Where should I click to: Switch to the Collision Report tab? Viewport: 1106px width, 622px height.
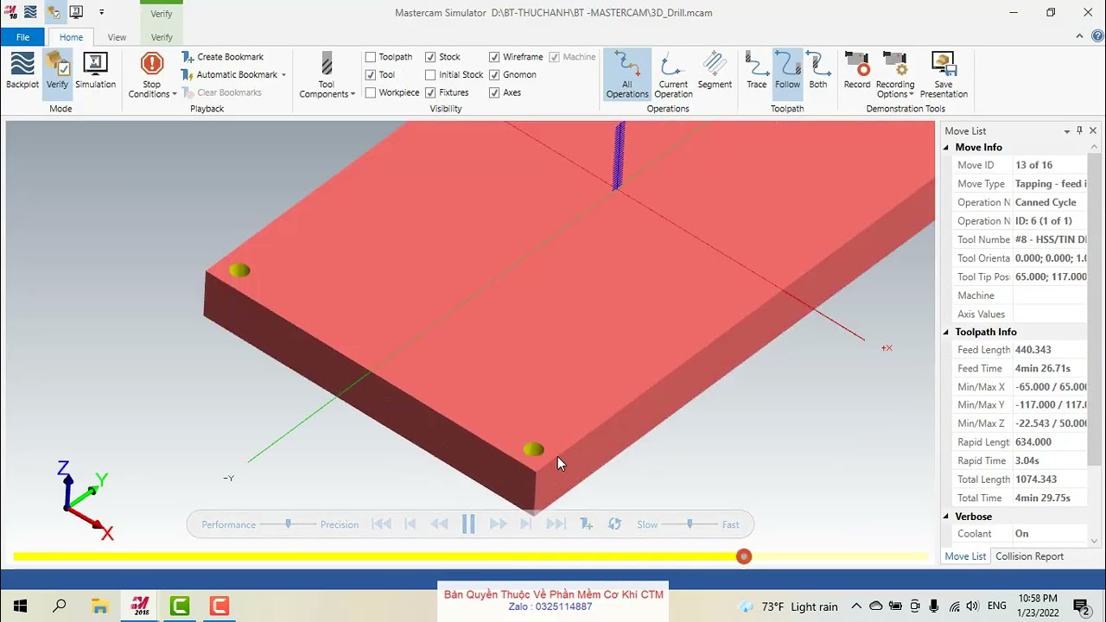1029,556
